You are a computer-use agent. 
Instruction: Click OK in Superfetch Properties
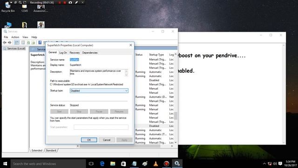tap(89, 140)
